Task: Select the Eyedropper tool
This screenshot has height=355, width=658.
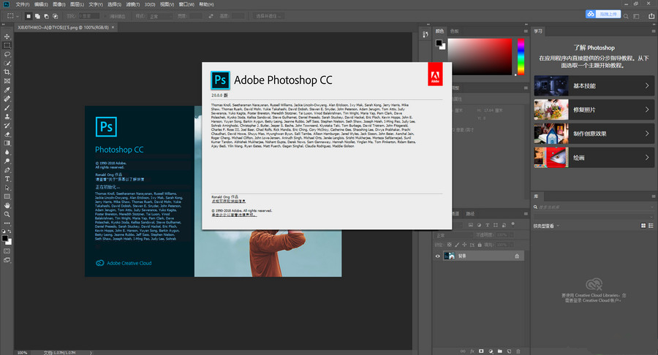Action: 7,89
